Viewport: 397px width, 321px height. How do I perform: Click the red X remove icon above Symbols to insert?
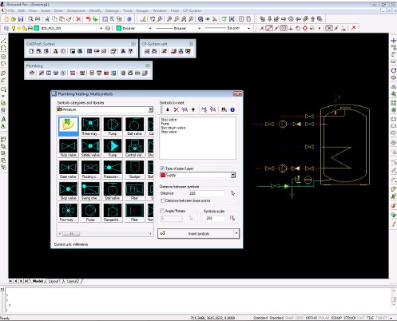[x=176, y=109]
